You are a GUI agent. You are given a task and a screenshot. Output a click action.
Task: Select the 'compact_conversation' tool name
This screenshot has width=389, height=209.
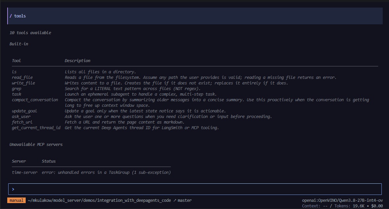35,100
